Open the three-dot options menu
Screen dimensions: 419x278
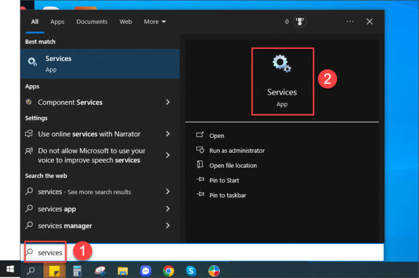350,22
